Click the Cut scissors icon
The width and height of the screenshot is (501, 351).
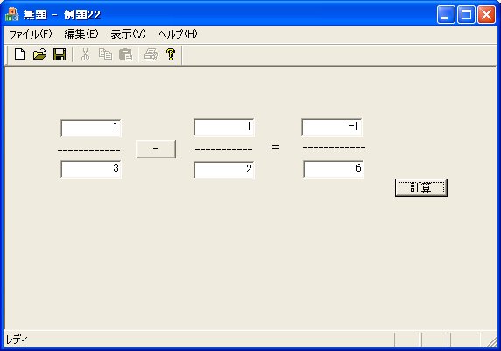pos(85,54)
